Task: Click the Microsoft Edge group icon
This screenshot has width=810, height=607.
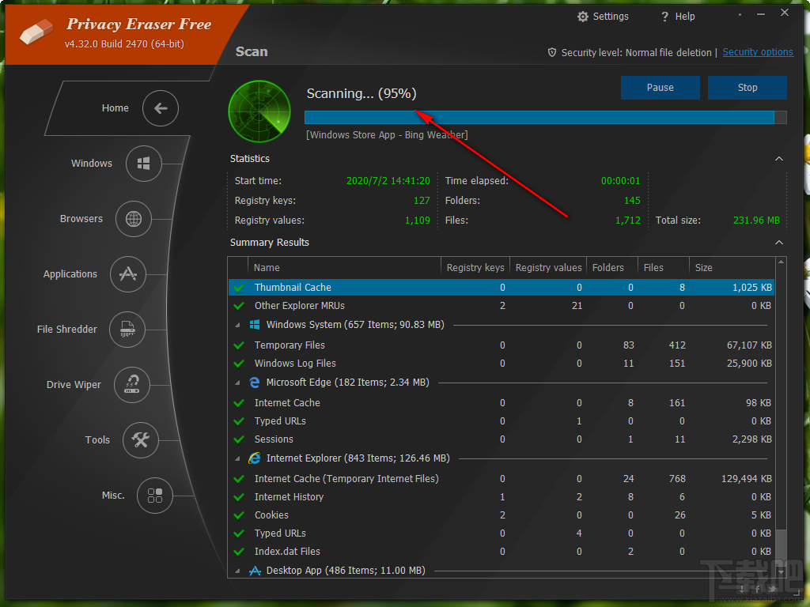Action: point(255,383)
